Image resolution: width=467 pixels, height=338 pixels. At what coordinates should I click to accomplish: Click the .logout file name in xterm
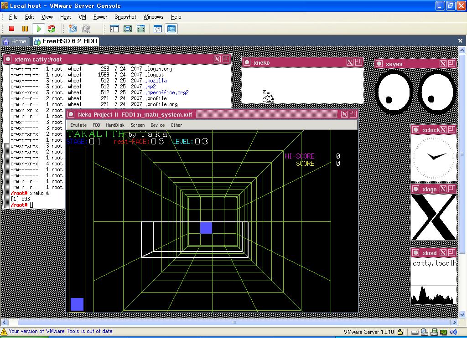pos(155,75)
